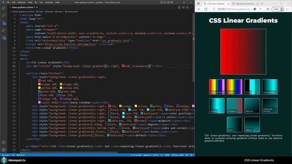The height and width of the screenshot is (164, 292).
Task: Click the red color swatch on line 15
Action: 123,66
